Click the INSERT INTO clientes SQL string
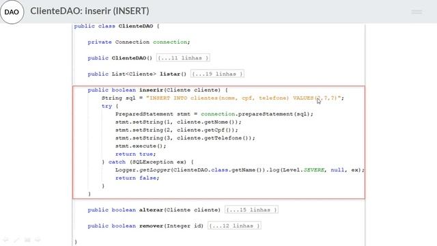This screenshot has height=246, width=437. (244, 98)
